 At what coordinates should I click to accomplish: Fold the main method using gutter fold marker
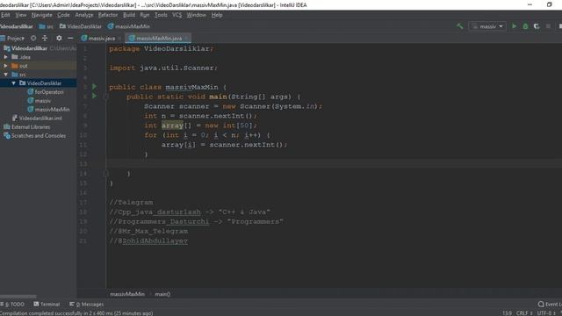click(106, 97)
